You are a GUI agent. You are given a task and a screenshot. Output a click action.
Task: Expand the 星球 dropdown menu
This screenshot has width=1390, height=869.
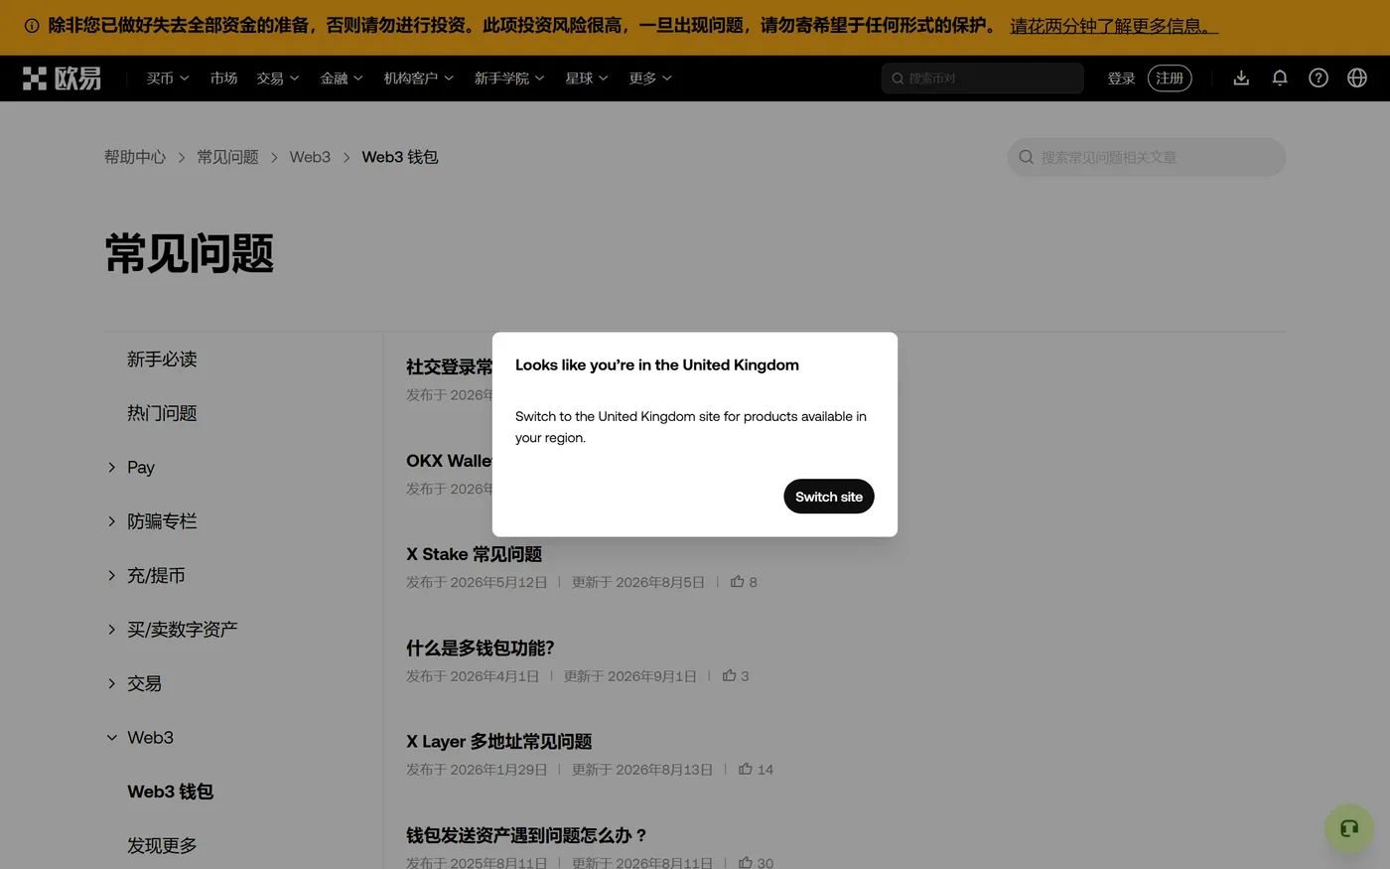(587, 78)
